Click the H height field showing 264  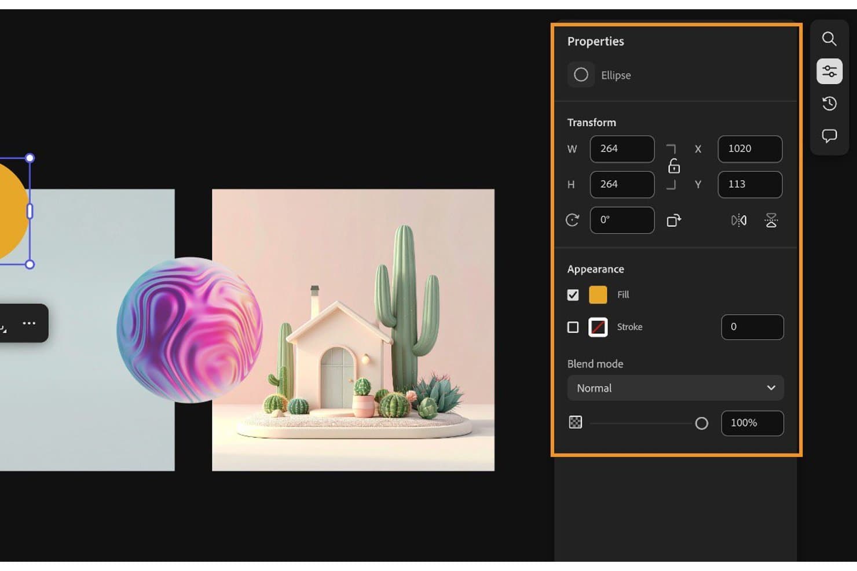[x=622, y=184]
